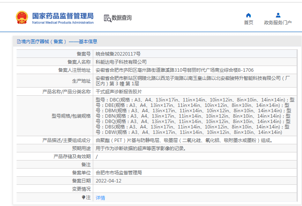
Task: Click the 备案单位 value 合肥市市场监督管理局
Action: coord(119,172)
